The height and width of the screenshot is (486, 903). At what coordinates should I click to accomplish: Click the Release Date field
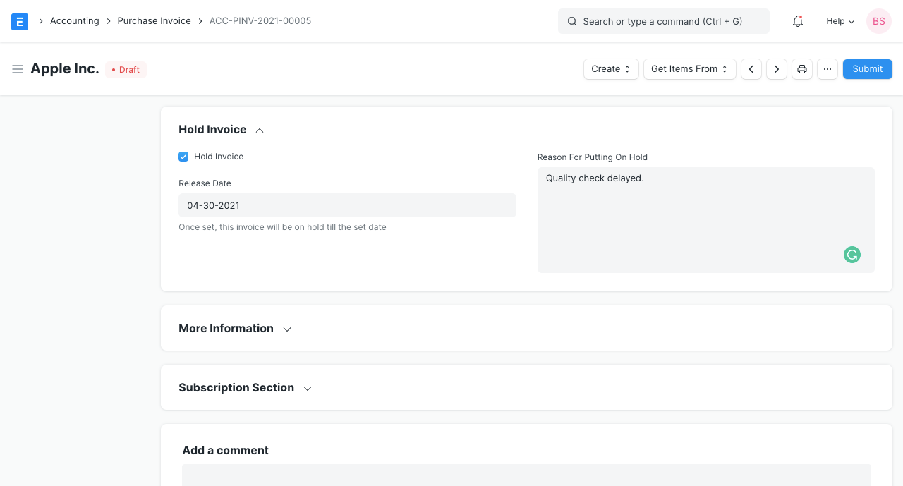click(347, 205)
